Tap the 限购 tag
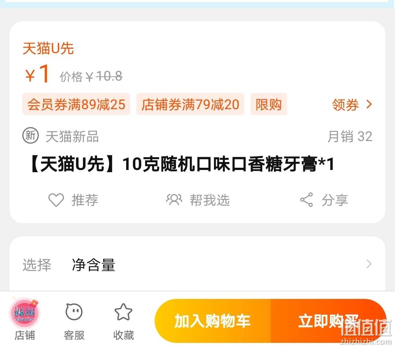 click(268, 104)
